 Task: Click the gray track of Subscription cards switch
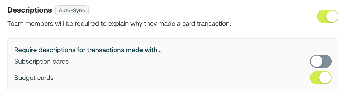click(x=327, y=62)
